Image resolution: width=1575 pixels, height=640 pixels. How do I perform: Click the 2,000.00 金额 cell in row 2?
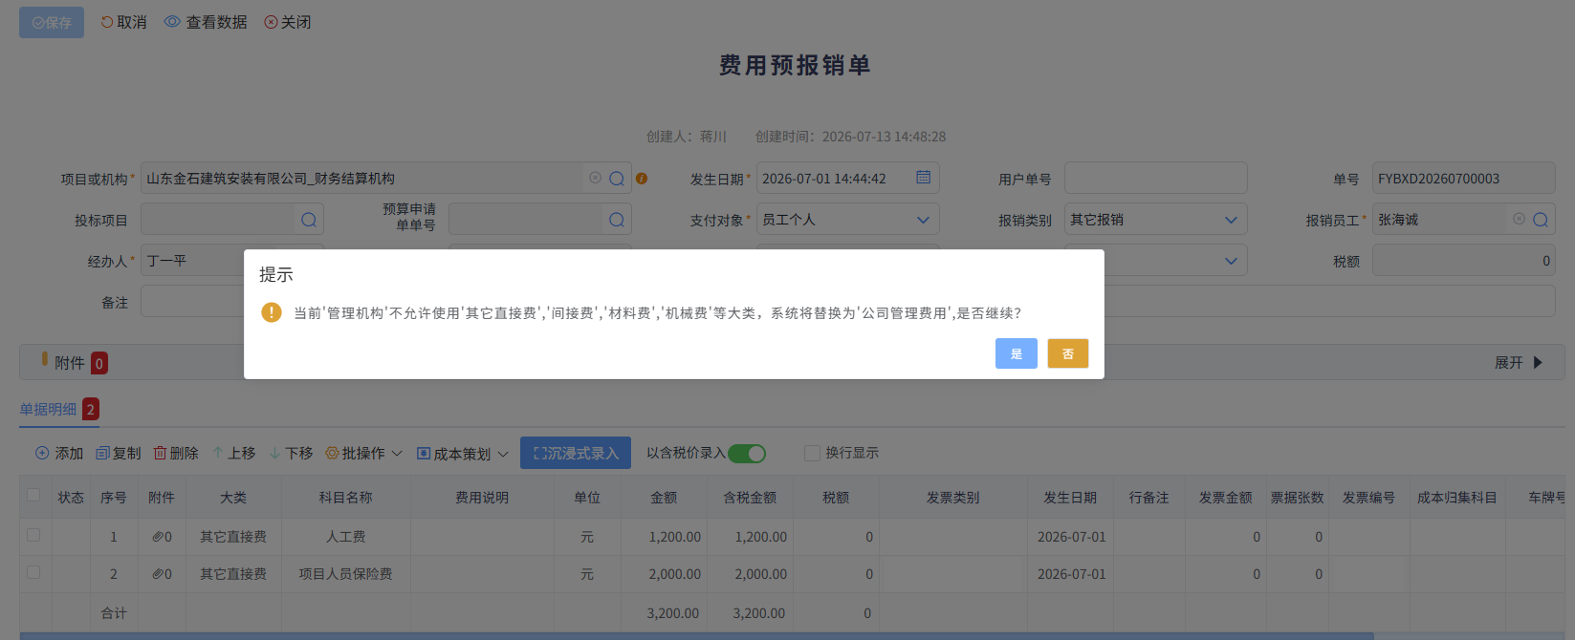pyautogui.click(x=664, y=574)
